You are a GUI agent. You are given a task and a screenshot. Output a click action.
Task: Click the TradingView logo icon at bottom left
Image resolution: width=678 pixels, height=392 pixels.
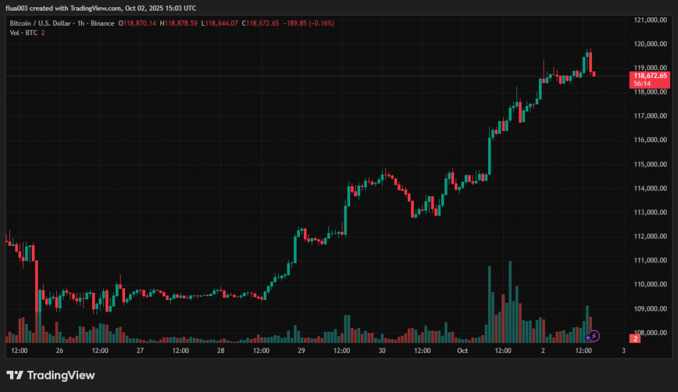15,375
